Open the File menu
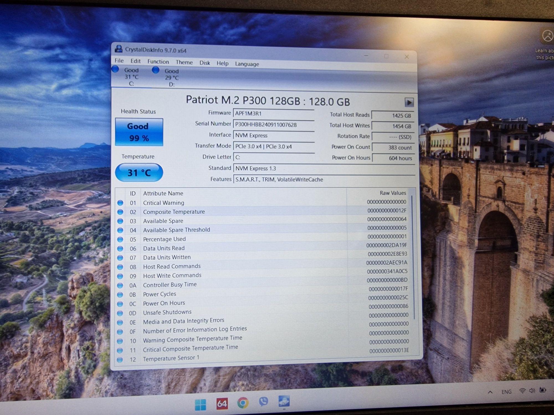 tap(119, 61)
